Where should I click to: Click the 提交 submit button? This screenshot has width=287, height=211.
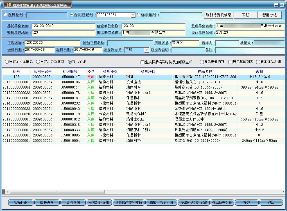coord(247,202)
